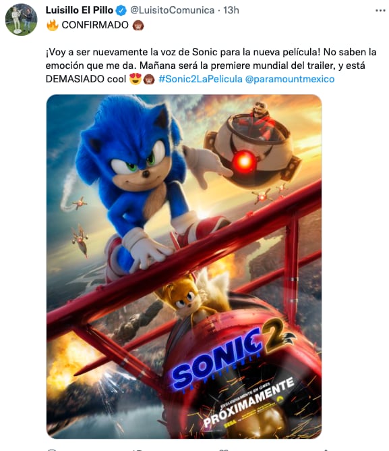Open Luisillo El Pillo's profile avatar
This screenshot has width=389, height=451.
(x=22, y=20)
